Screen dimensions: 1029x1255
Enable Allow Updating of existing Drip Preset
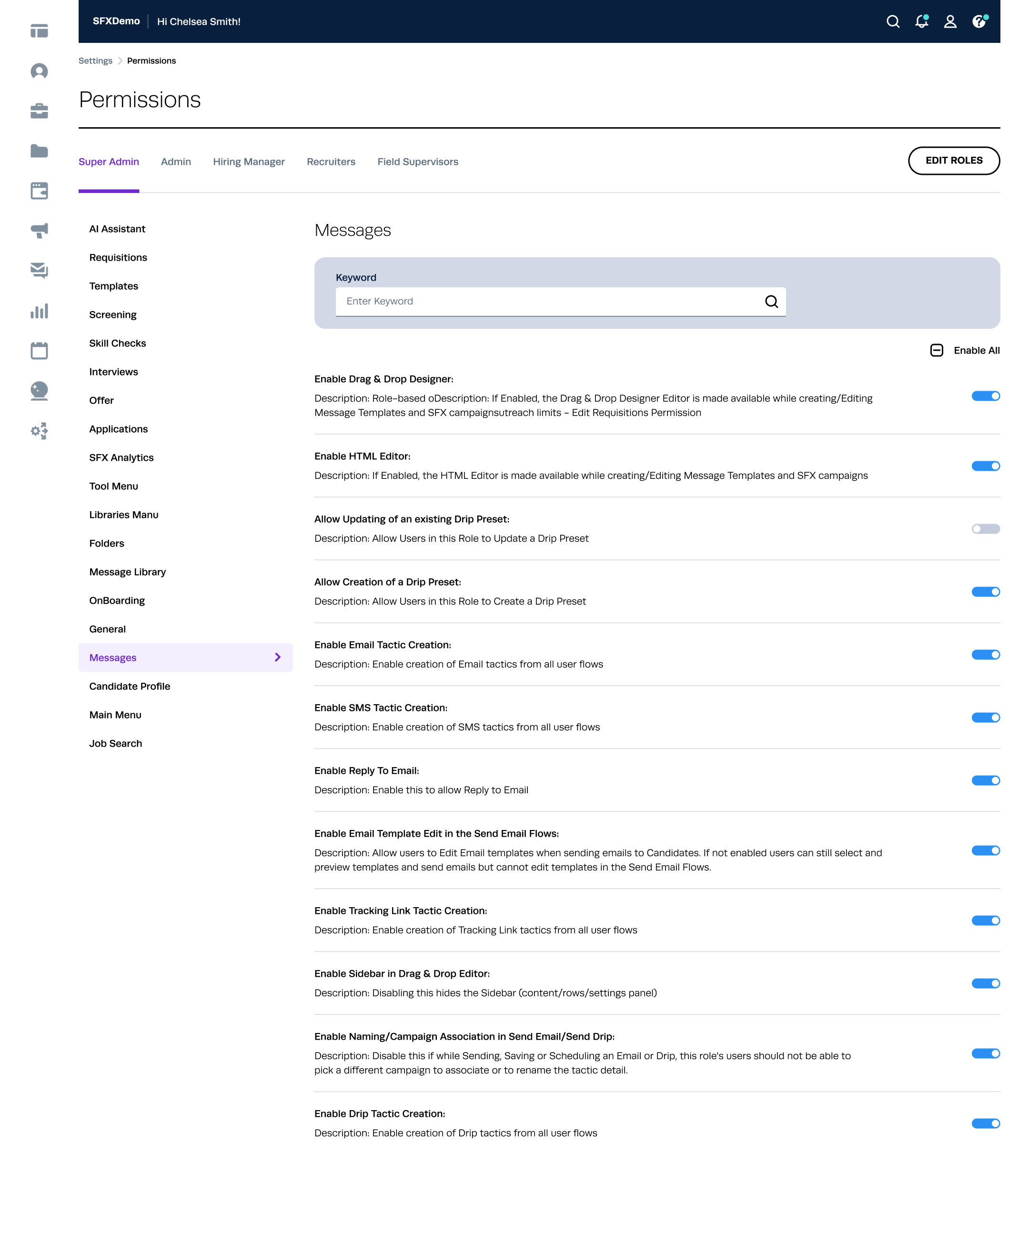pyautogui.click(x=985, y=529)
